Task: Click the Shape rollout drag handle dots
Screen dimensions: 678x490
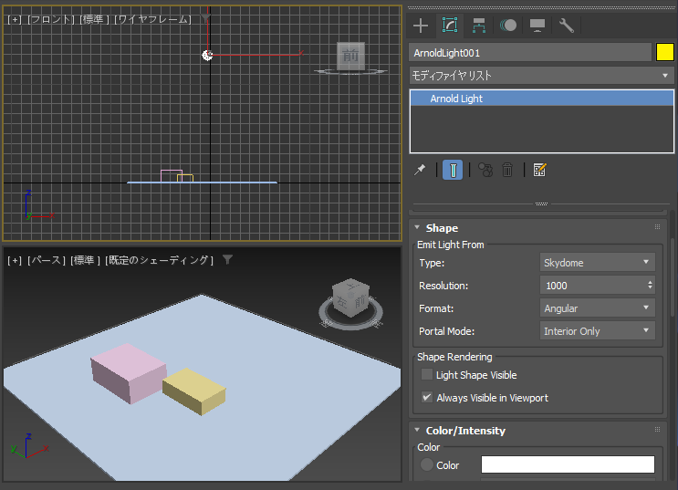Action: [657, 227]
